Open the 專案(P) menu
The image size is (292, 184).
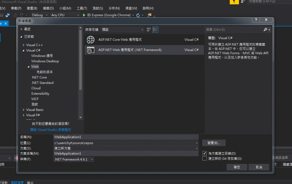point(16,8)
